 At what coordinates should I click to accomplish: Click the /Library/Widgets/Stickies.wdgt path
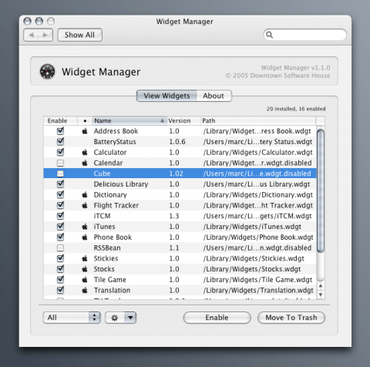pos(254,258)
